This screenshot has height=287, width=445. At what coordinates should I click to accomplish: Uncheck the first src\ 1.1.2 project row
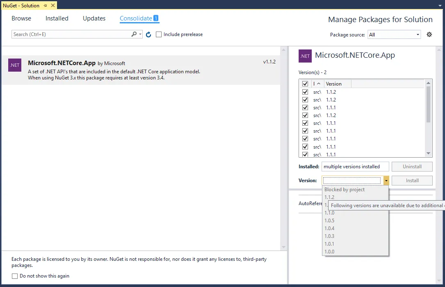[305, 92]
